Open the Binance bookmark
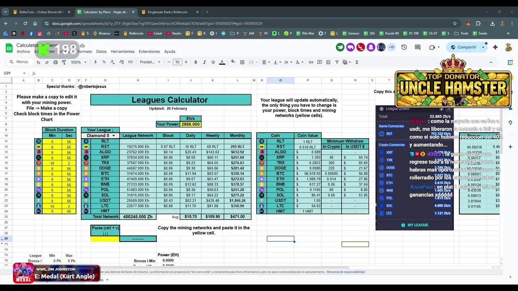518x291 pixels. 101,34
